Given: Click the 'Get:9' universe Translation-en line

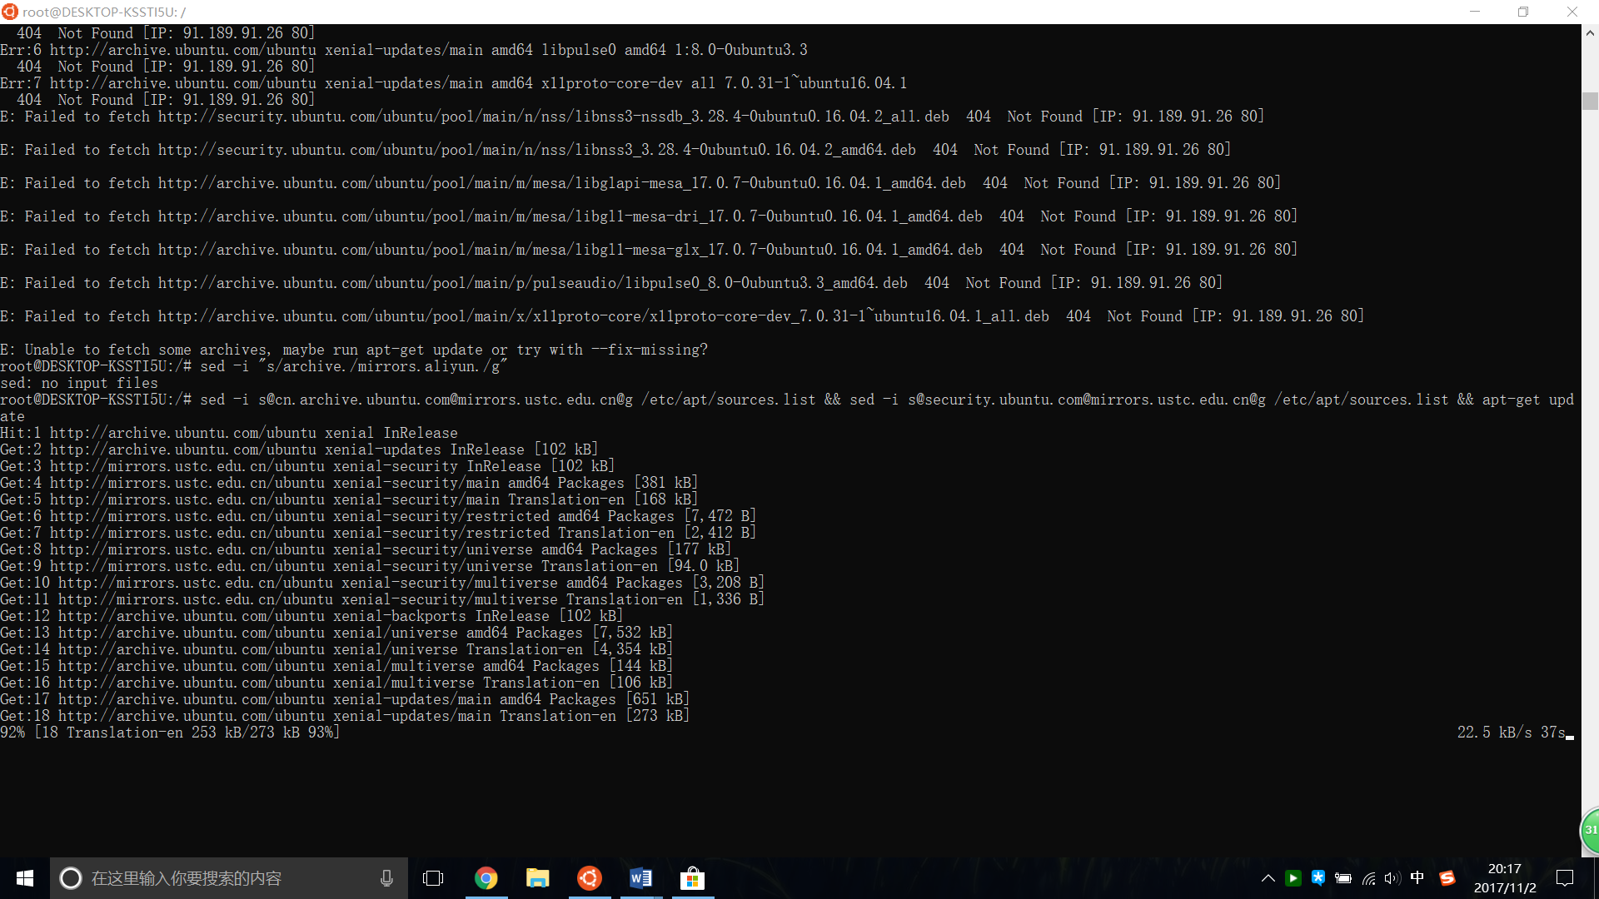Looking at the screenshot, I should (x=370, y=566).
